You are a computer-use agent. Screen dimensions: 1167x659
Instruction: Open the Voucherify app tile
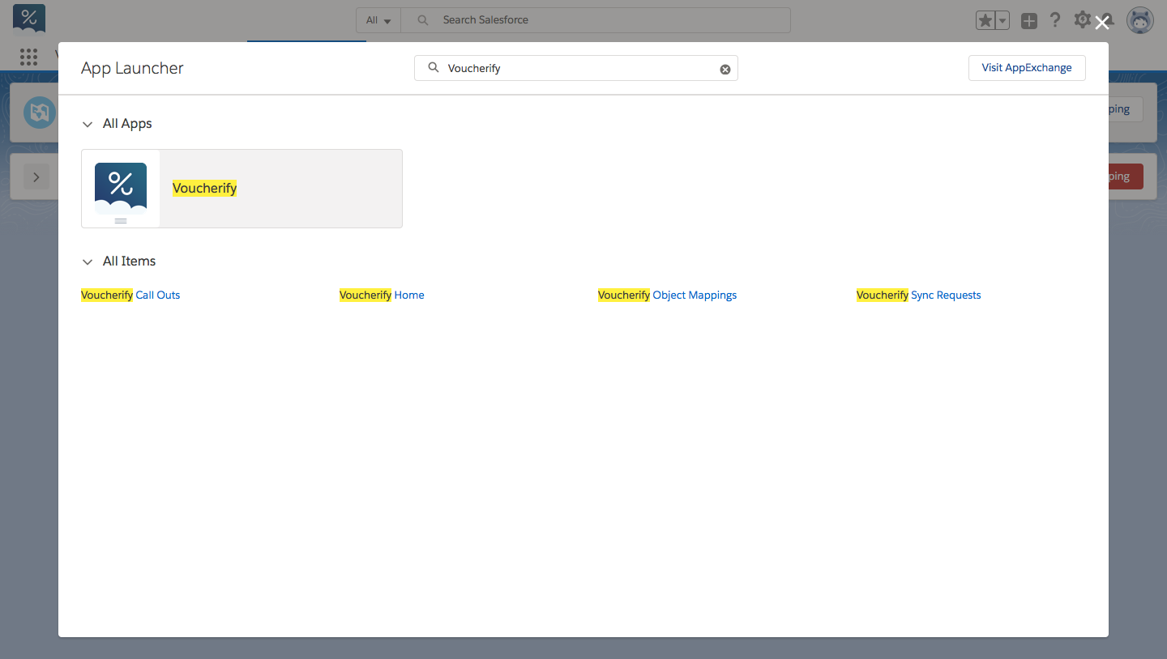(242, 189)
